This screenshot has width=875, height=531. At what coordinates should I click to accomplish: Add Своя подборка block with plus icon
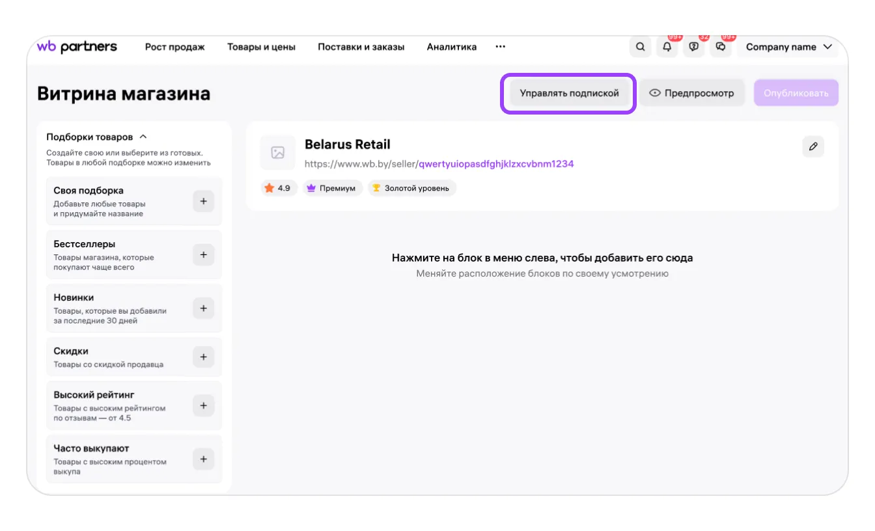click(x=203, y=202)
